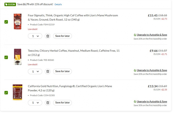Screen dimensions: 173x113
Task: Click California Gold Nutrition product thumbnail
Action: point(17,92)
